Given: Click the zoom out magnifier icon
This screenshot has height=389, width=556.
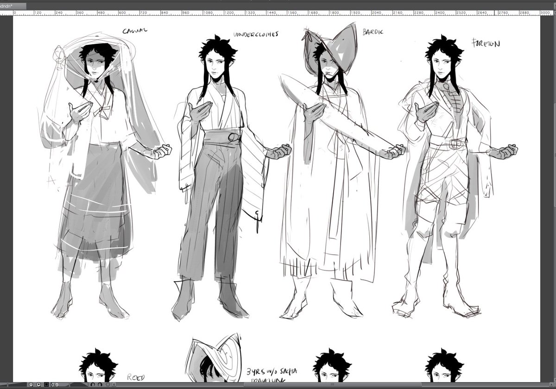Looking at the screenshot, I should pos(31,384).
